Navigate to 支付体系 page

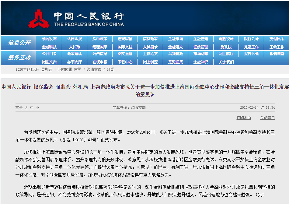pos(277,39)
